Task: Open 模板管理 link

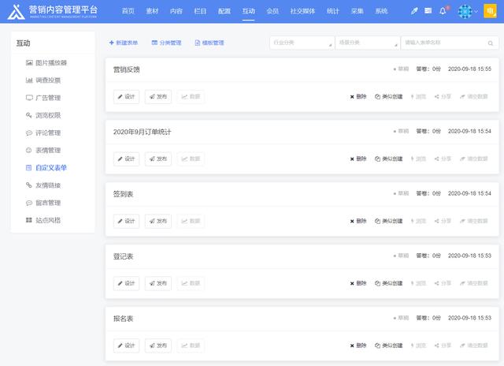Action: (x=209, y=43)
